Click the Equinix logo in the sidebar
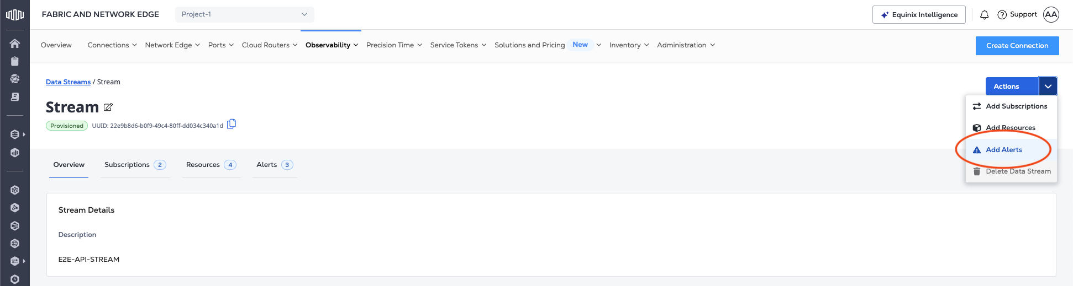 [15, 15]
